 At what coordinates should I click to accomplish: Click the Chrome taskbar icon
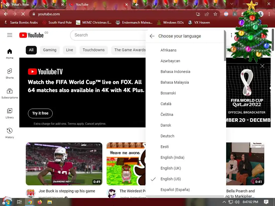[x=30, y=202]
